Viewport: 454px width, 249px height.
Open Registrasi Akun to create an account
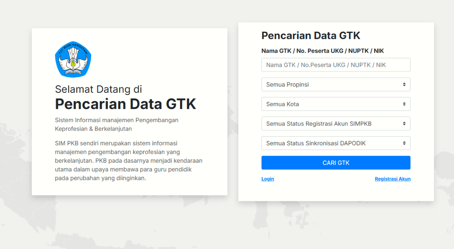(x=393, y=179)
